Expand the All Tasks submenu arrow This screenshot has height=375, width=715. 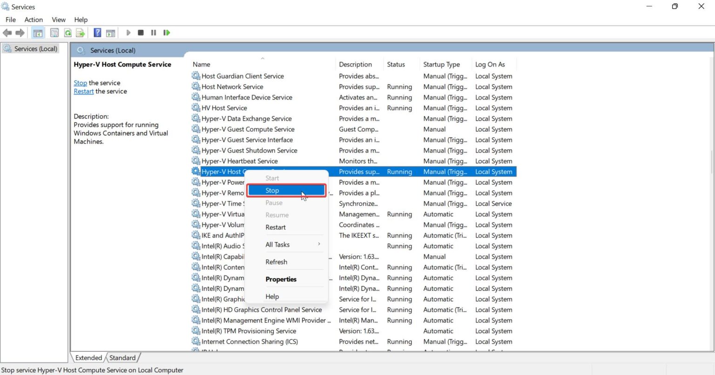(319, 244)
